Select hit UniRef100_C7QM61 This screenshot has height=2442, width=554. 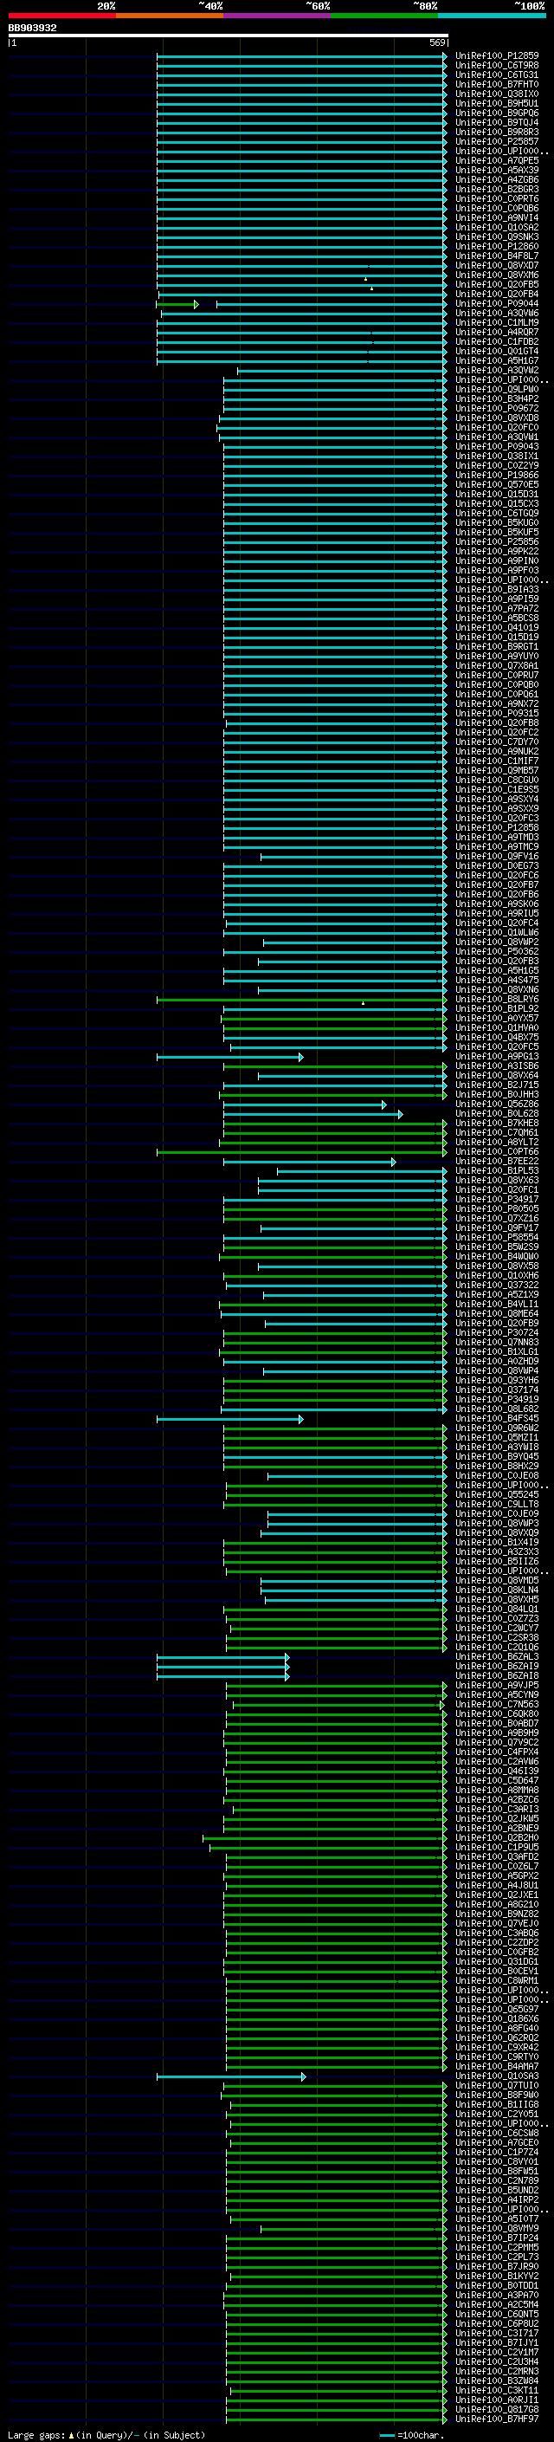pos(496,1132)
